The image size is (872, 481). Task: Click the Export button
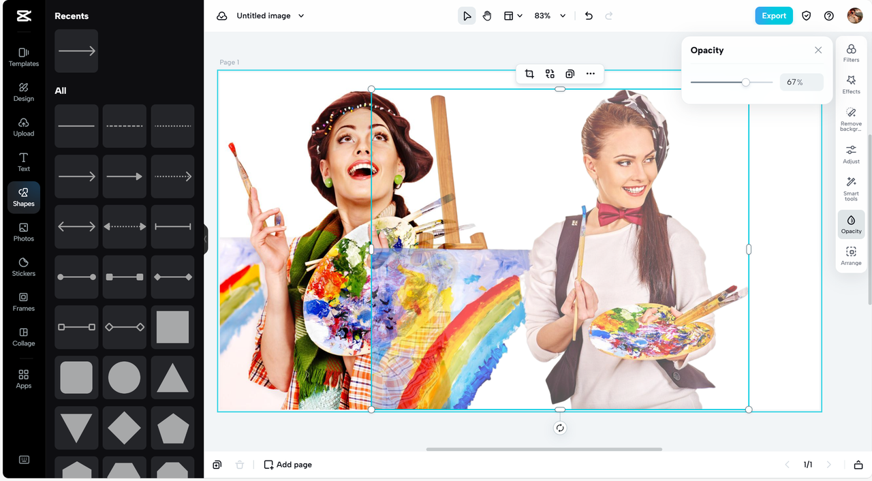[774, 16]
